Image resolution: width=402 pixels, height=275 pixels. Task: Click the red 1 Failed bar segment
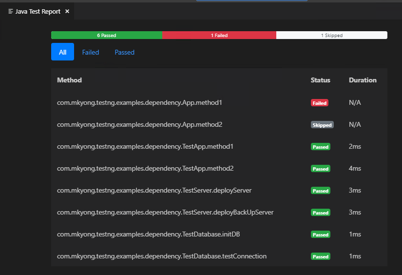pyautogui.click(x=219, y=35)
